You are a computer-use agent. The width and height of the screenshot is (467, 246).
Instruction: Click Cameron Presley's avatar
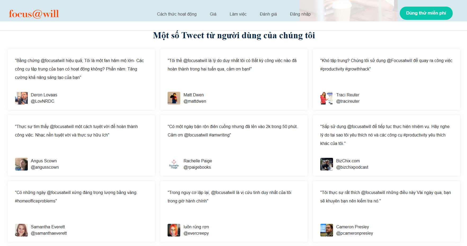[x=326, y=230]
